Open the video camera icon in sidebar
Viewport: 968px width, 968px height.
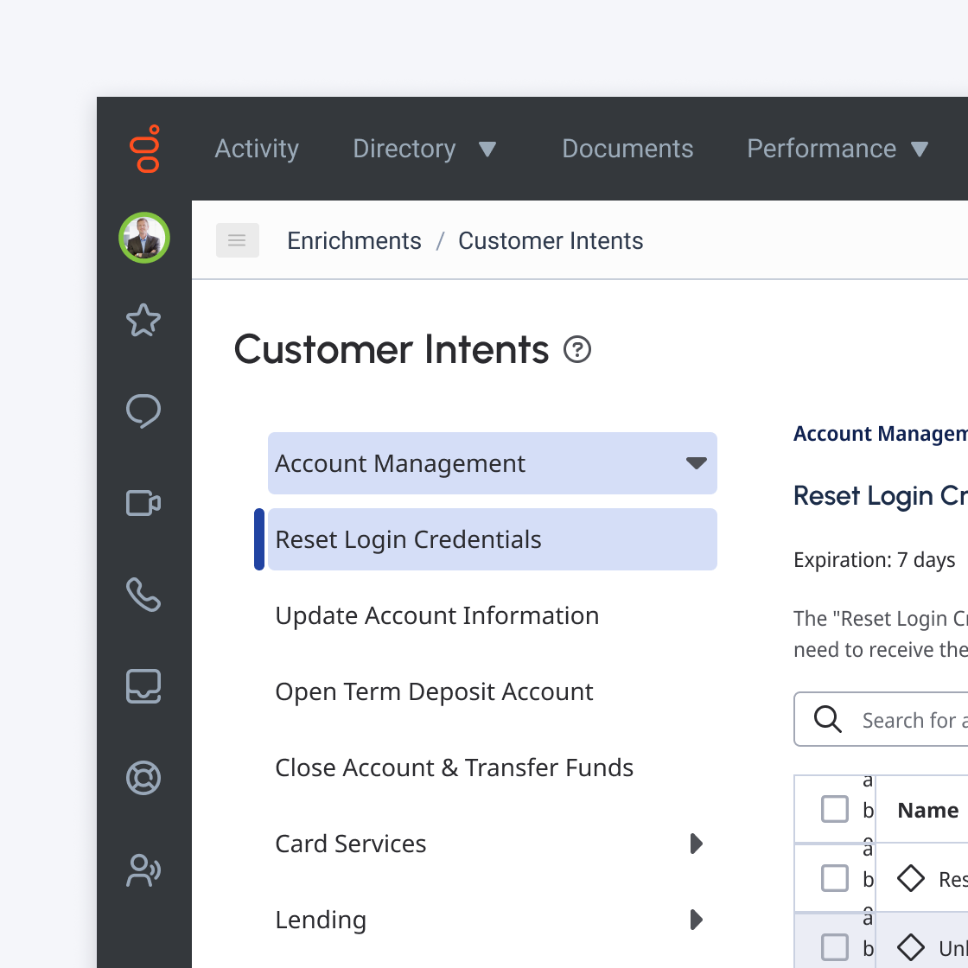pyautogui.click(x=143, y=502)
